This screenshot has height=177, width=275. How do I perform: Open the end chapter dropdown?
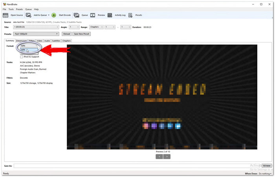pos(126,27)
